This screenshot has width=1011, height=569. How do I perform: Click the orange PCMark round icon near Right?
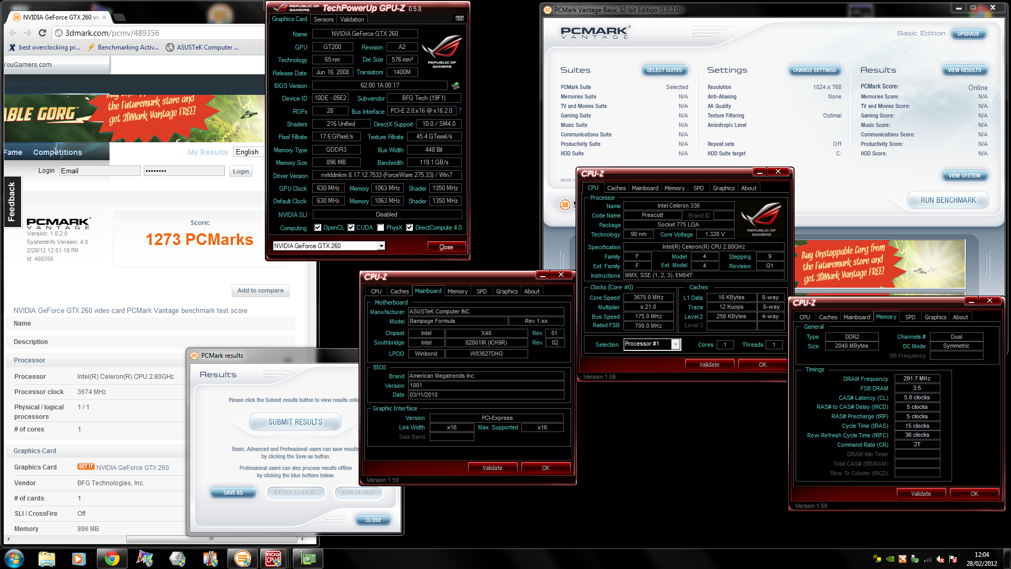(565, 204)
